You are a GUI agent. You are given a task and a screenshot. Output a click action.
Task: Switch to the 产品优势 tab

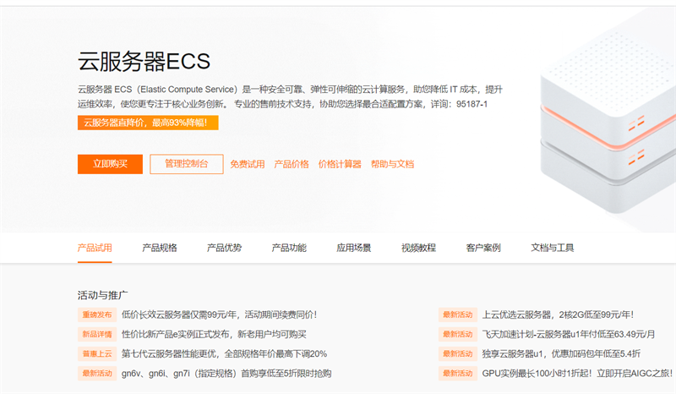(224, 248)
